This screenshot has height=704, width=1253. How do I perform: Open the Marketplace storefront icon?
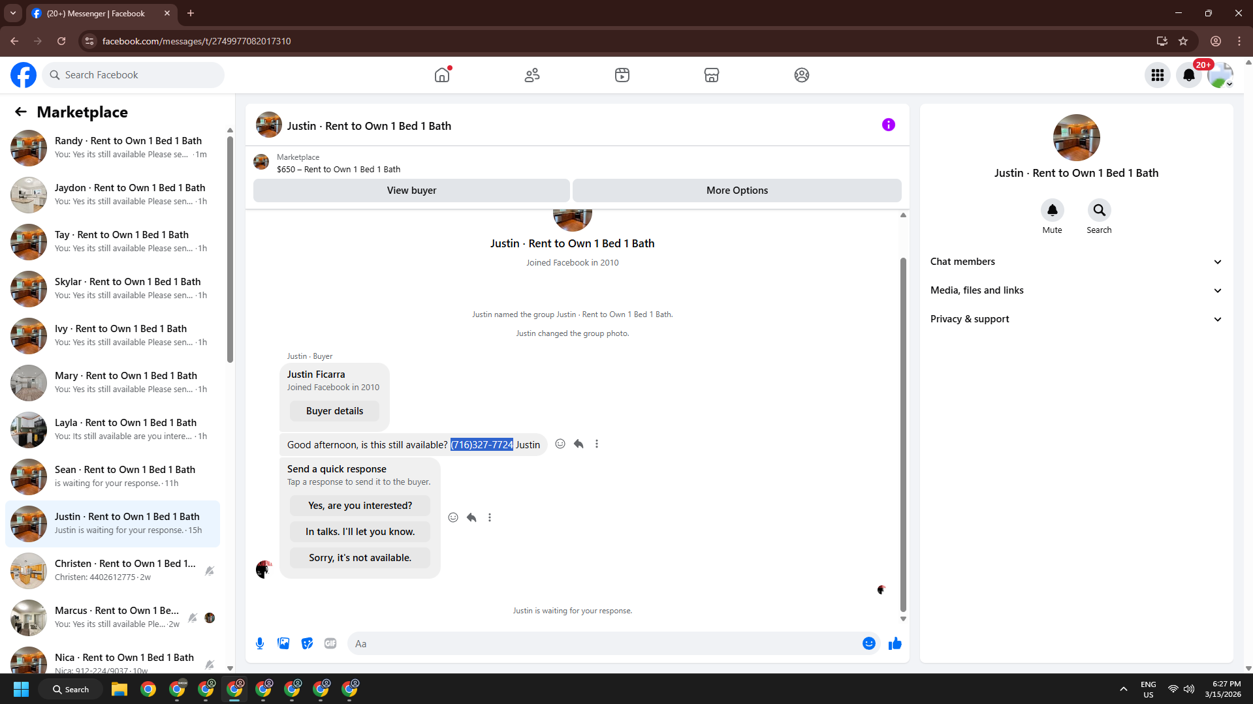tap(712, 75)
